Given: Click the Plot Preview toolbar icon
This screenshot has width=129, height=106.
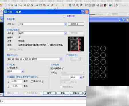Looking at the screenshot, I should click(24, 5).
